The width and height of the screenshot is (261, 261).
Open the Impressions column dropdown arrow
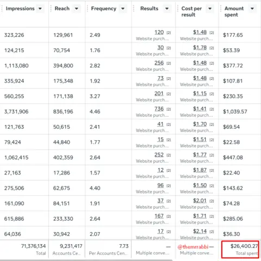pyautogui.click(x=40, y=9)
